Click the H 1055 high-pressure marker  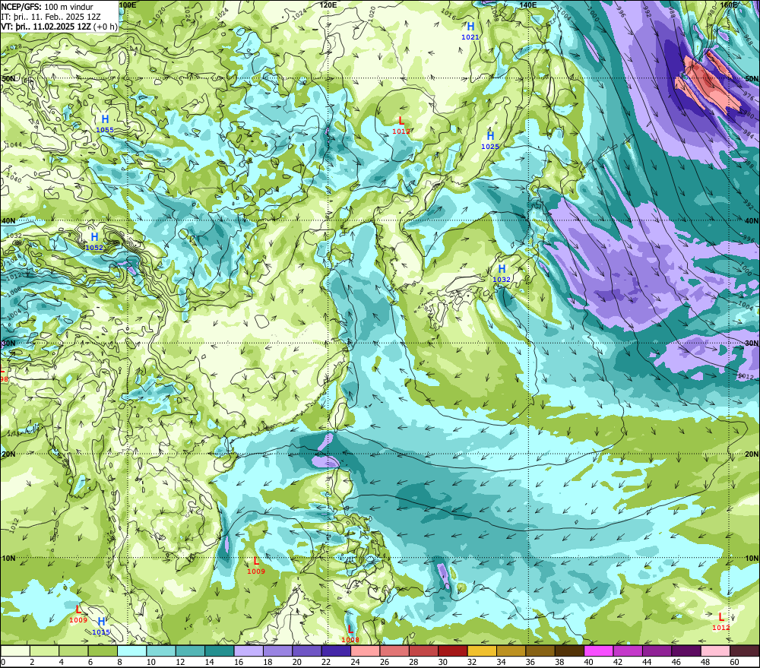pyautogui.click(x=105, y=123)
